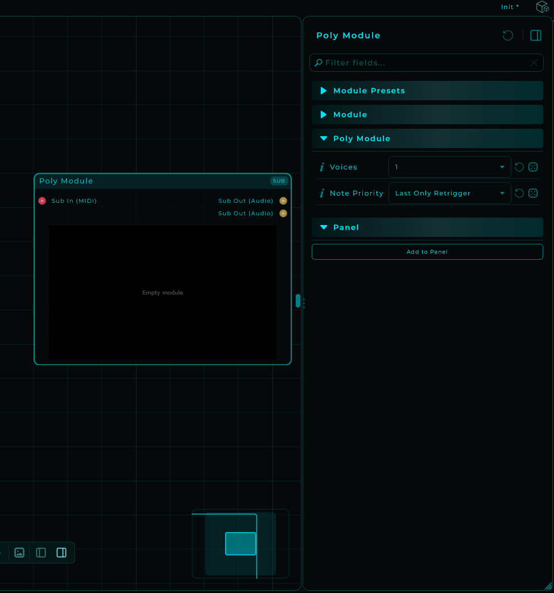Click the Sub In (MIDI) label
The image size is (554, 593).
click(74, 201)
